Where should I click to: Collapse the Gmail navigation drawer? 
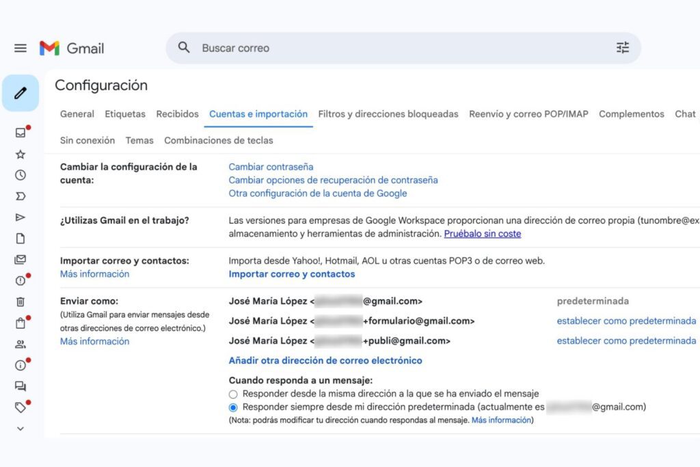[20, 48]
